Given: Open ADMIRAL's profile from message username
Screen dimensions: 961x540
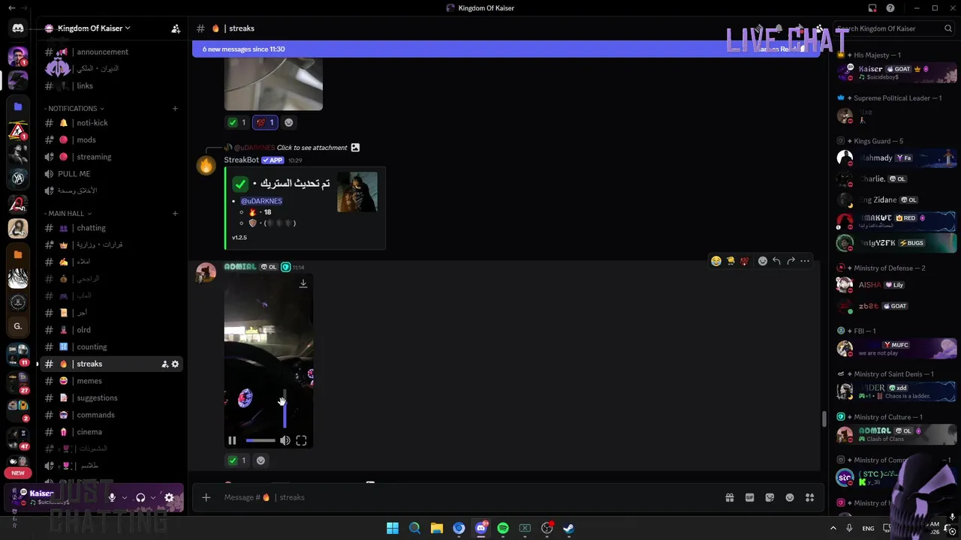Looking at the screenshot, I should pos(240,267).
